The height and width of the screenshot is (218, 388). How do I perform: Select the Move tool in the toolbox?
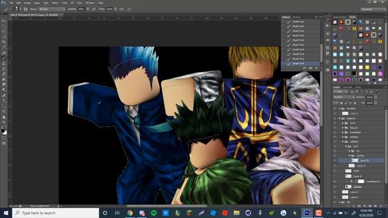click(x=4, y=21)
